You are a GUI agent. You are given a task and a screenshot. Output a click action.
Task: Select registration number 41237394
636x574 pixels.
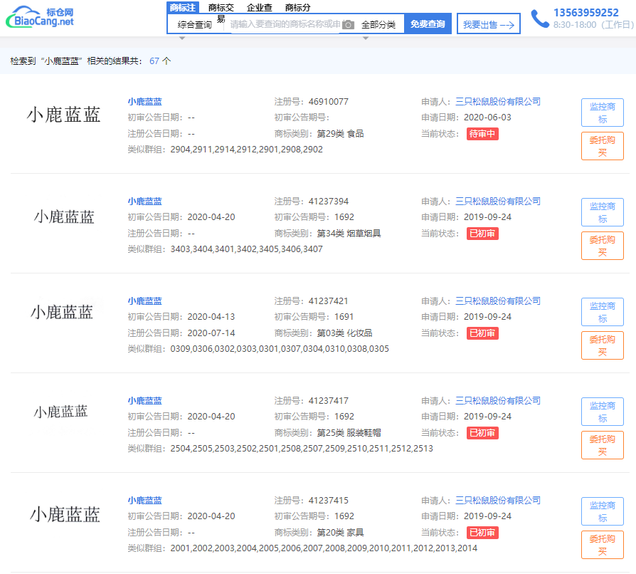328,202
